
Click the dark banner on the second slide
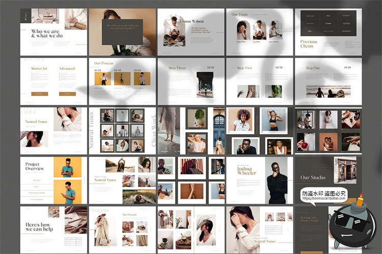point(122,32)
